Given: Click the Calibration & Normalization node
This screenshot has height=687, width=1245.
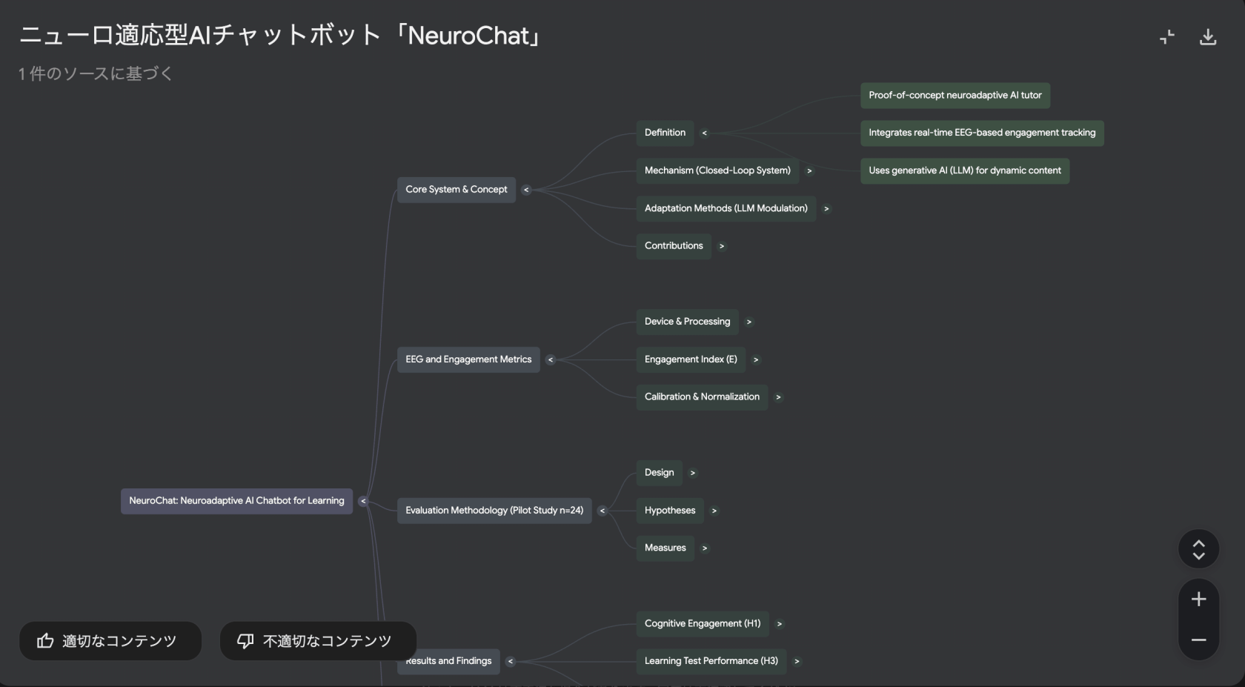Looking at the screenshot, I should (x=702, y=397).
